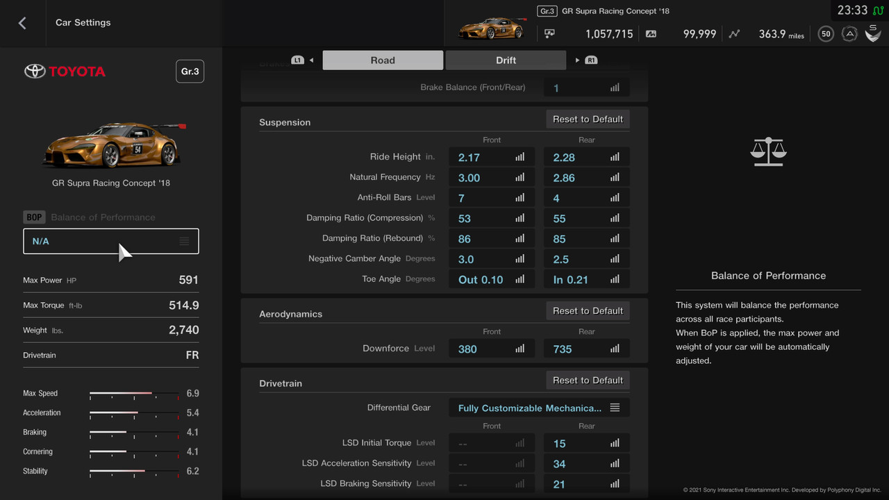
Task: Click the mileage points icon beside 99,999
Action: pos(651,33)
